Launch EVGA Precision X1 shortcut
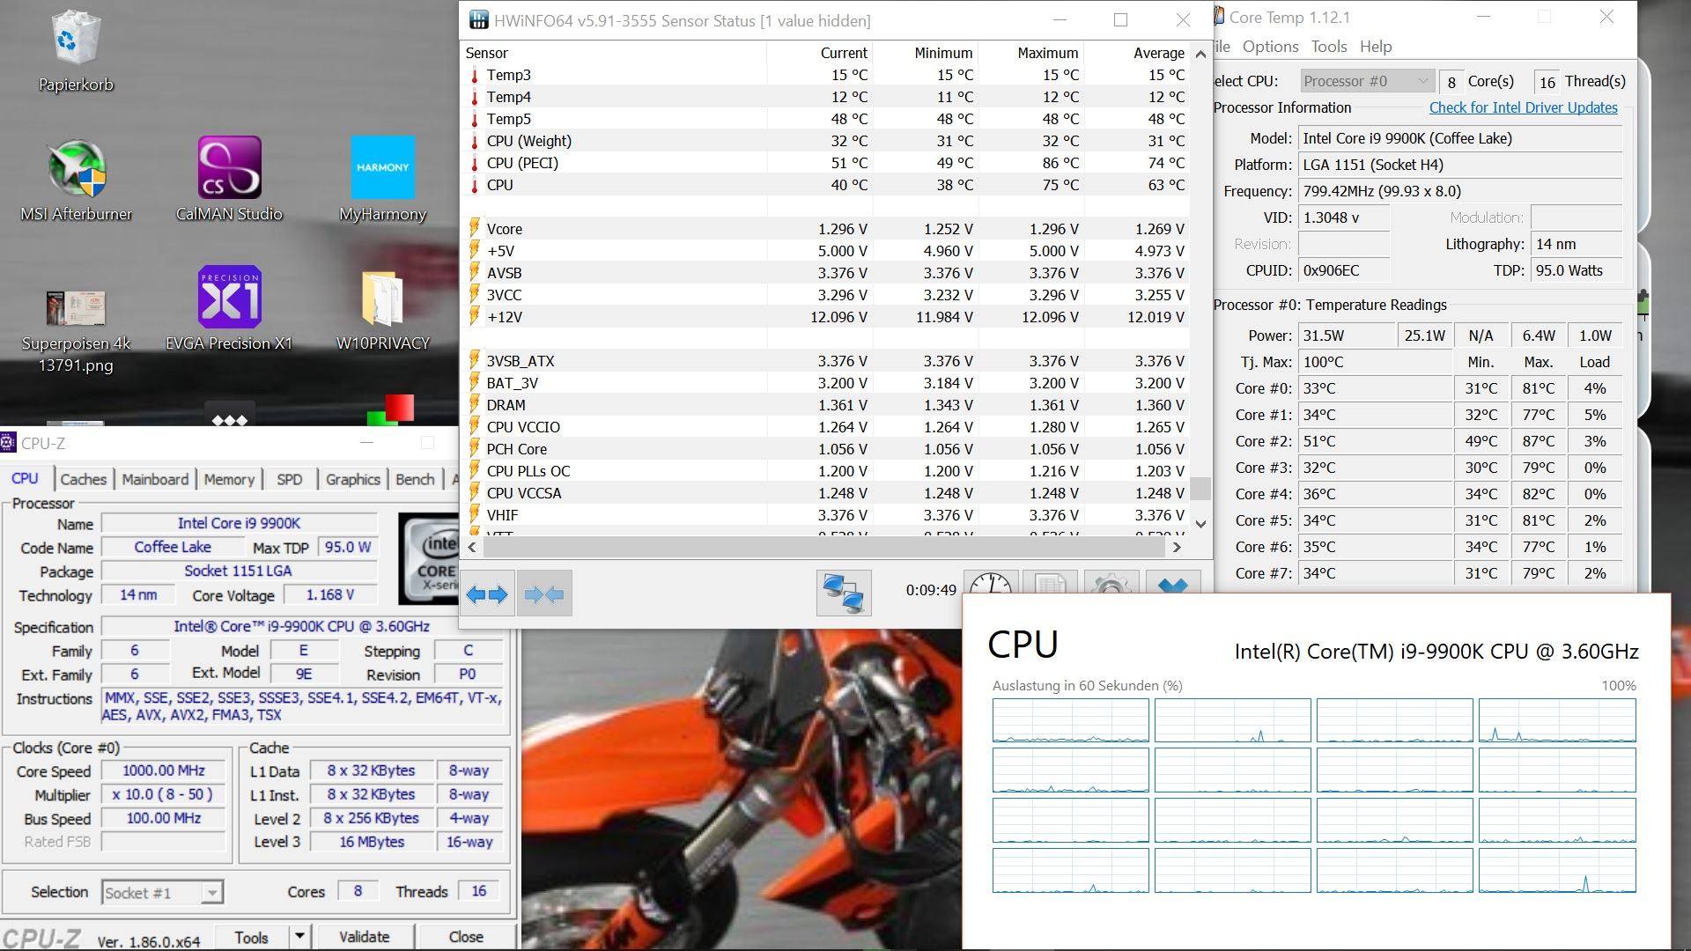Viewport: 1691px width, 951px height. click(229, 297)
